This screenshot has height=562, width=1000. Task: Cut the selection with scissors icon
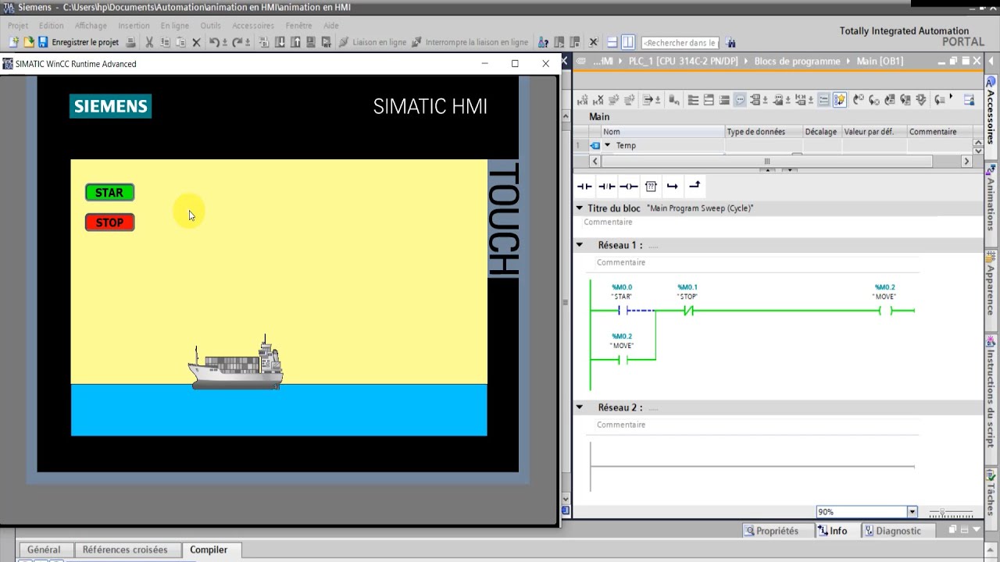point(149,42)
